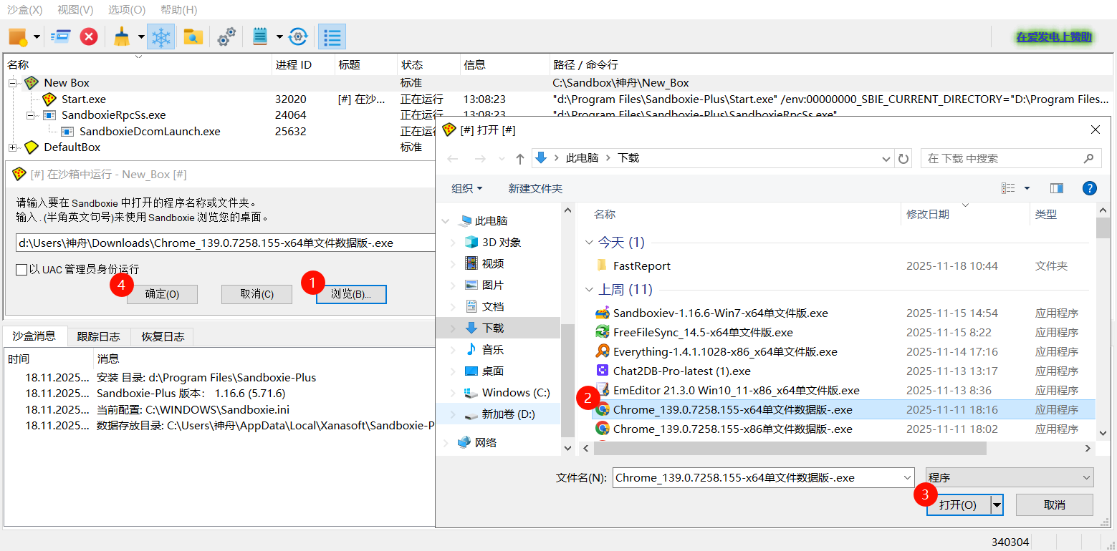Viewport: 1117px width, 551px height.
Task: Click the 确定(O) button
Action: tap(162, 294)
